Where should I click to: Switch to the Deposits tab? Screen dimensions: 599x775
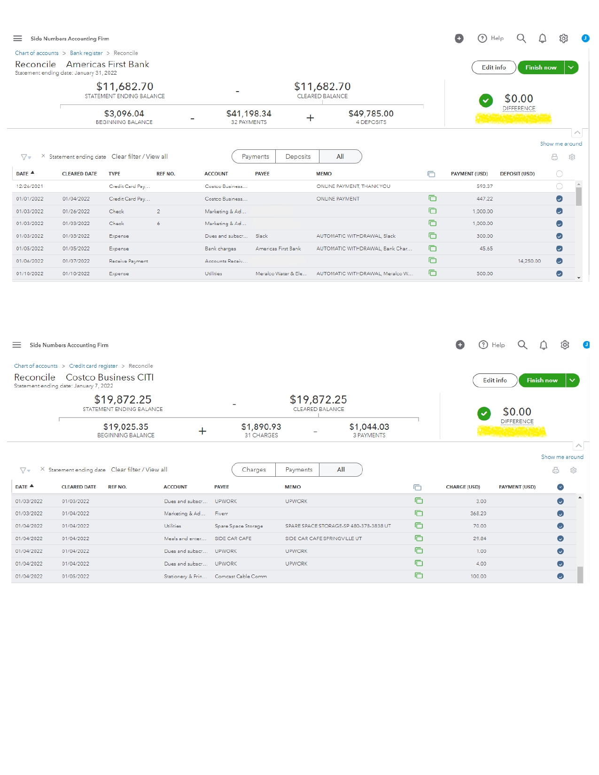pyautogui.click(x=297, y=157)
